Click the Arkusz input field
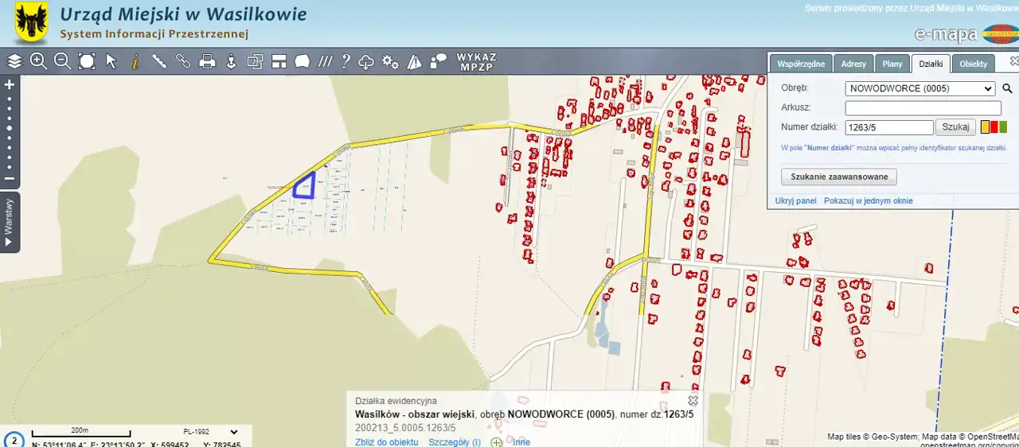This screenshot has height=447, width=1019. (923, 108)
